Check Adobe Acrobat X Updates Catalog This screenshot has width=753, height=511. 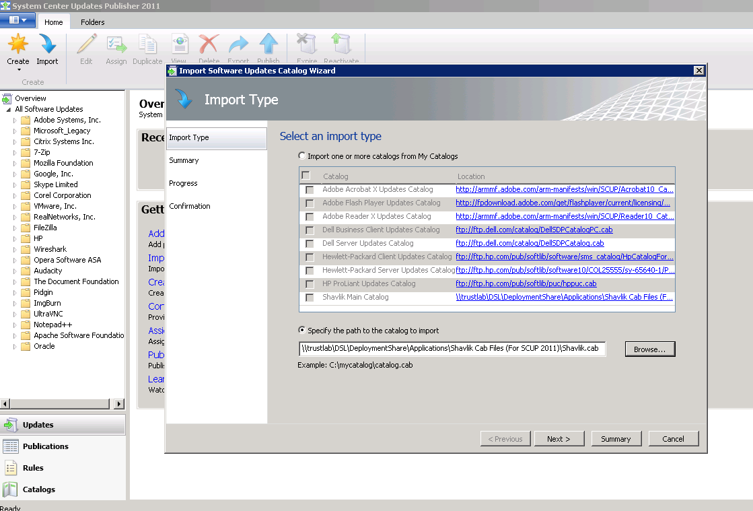(x=310, y=190)
